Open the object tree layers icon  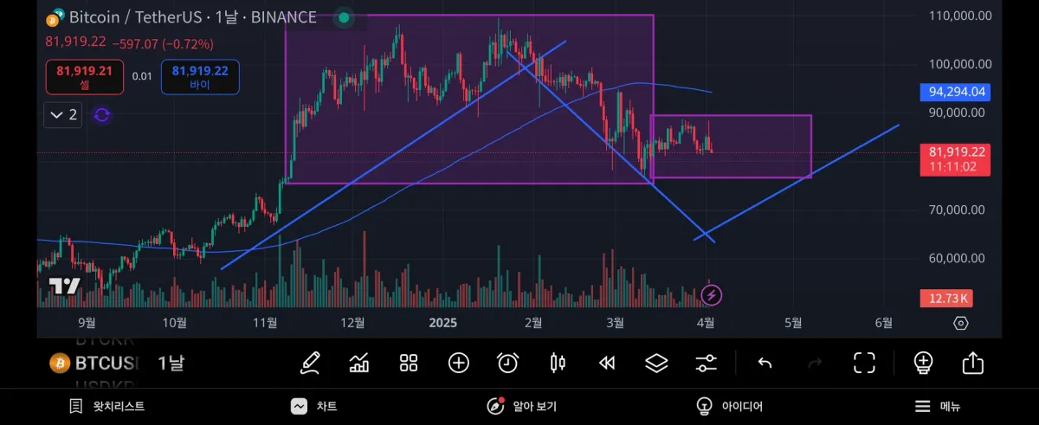(x=656, y=363)
